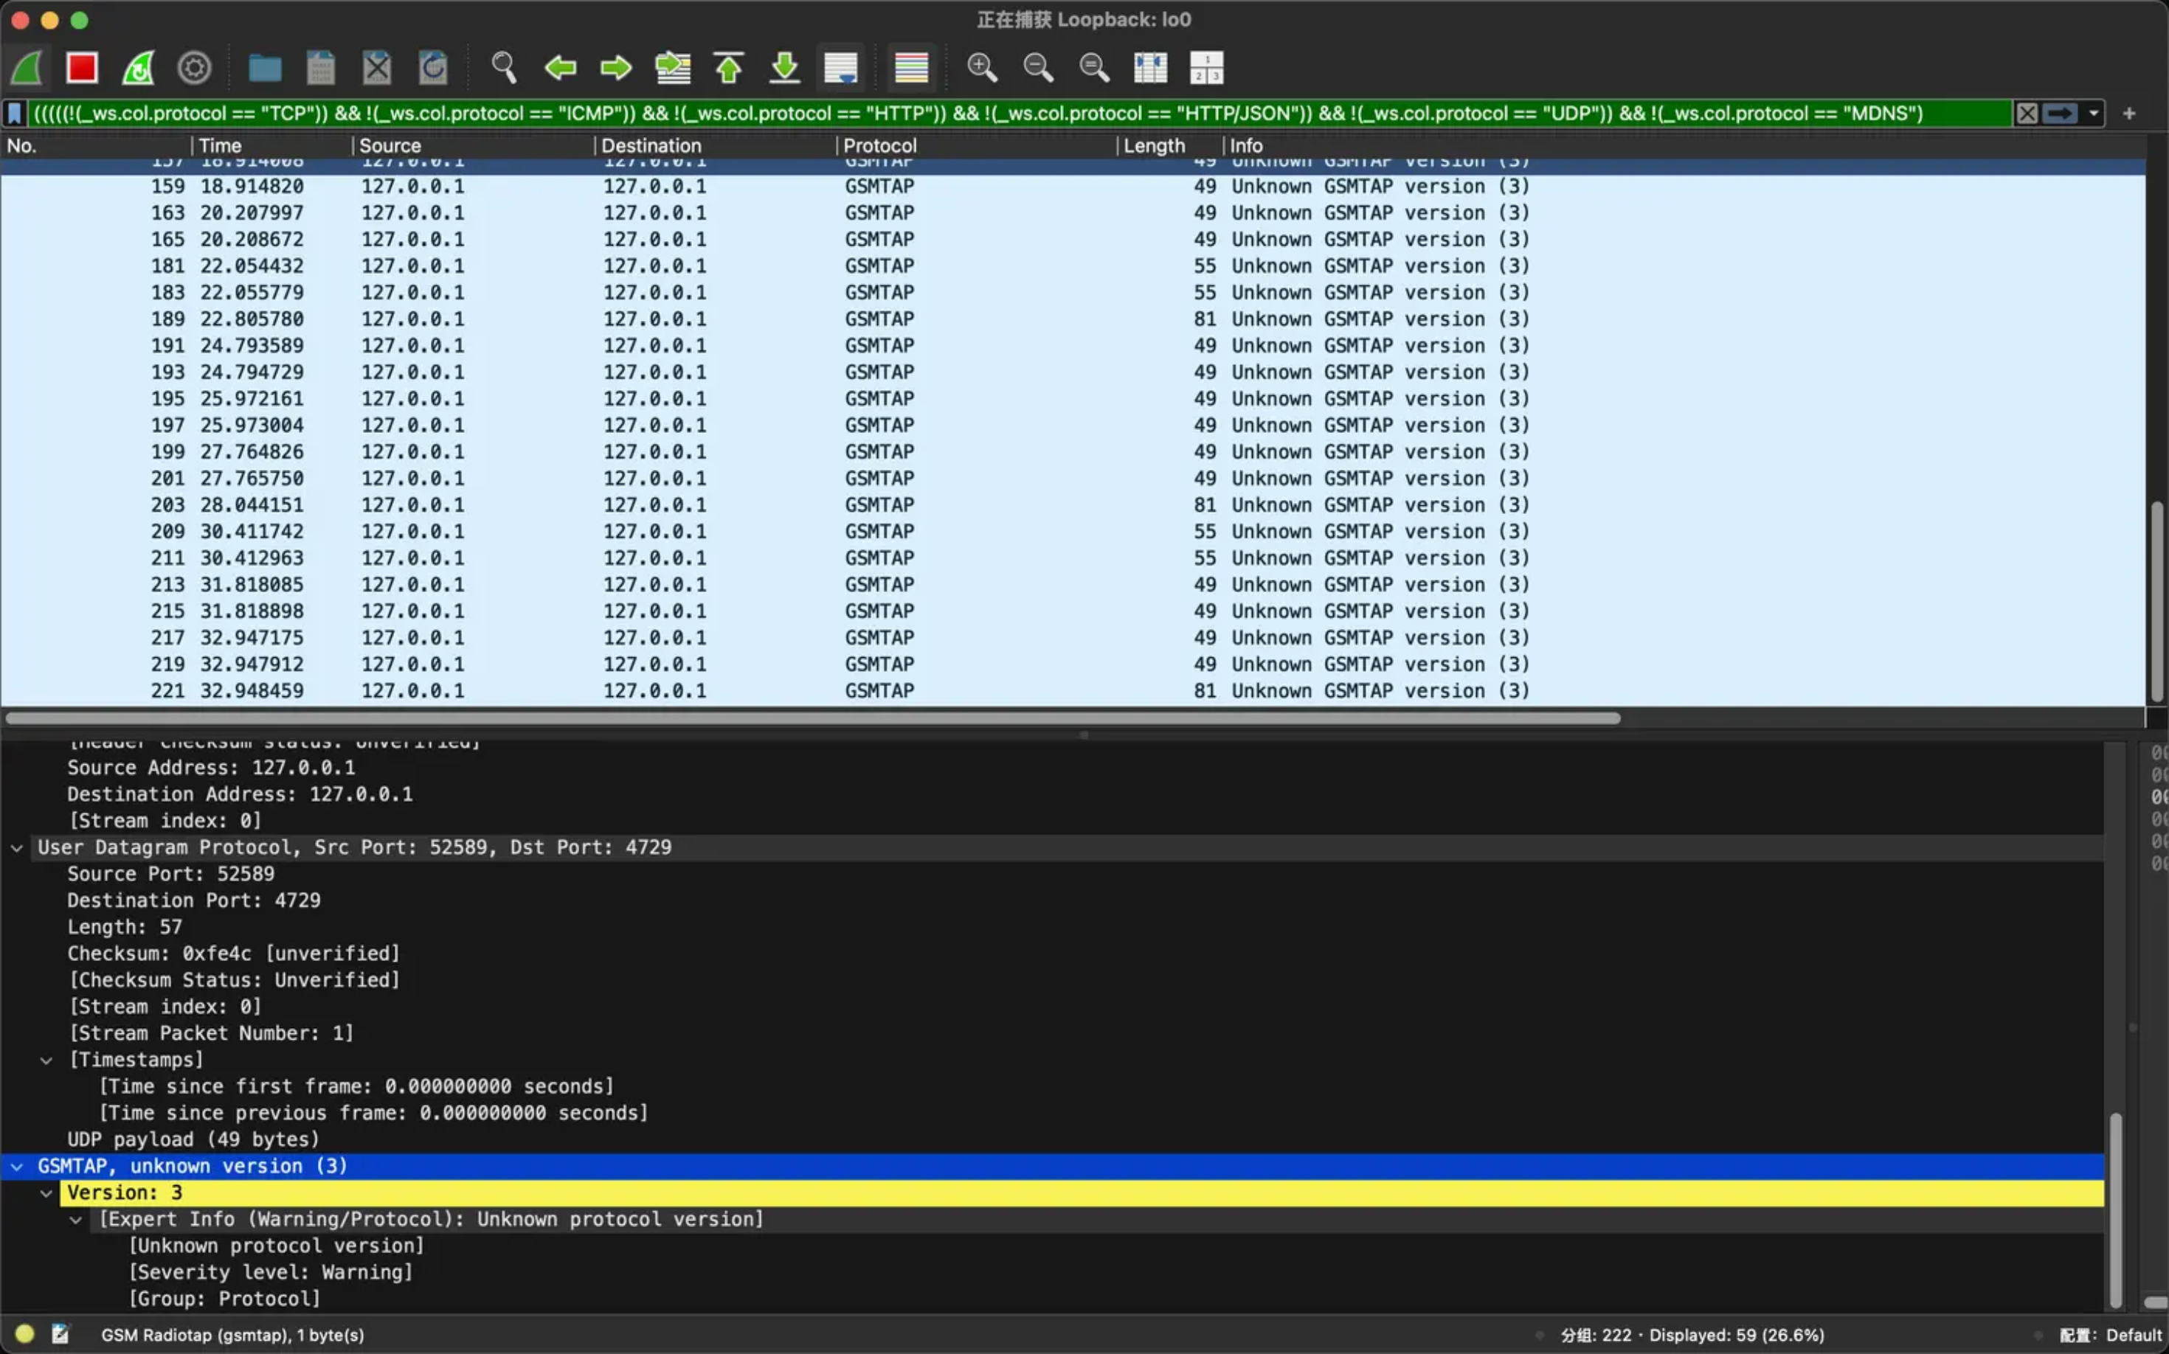Open expert information status circle
Viewport: 2169px width, 1354px height.
point(24,1334)
